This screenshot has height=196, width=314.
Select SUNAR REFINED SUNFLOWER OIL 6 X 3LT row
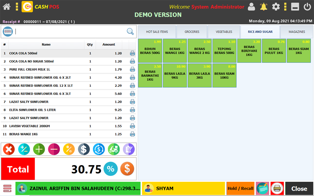[x=68, y=94]
